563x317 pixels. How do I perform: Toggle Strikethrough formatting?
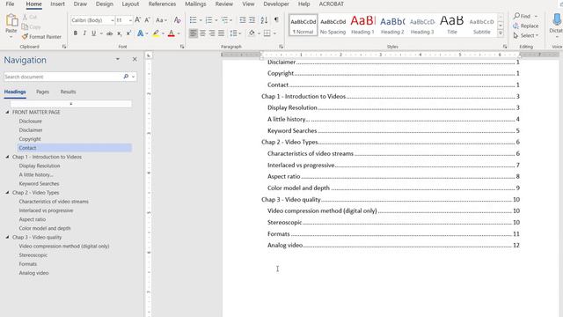(109, 33)
